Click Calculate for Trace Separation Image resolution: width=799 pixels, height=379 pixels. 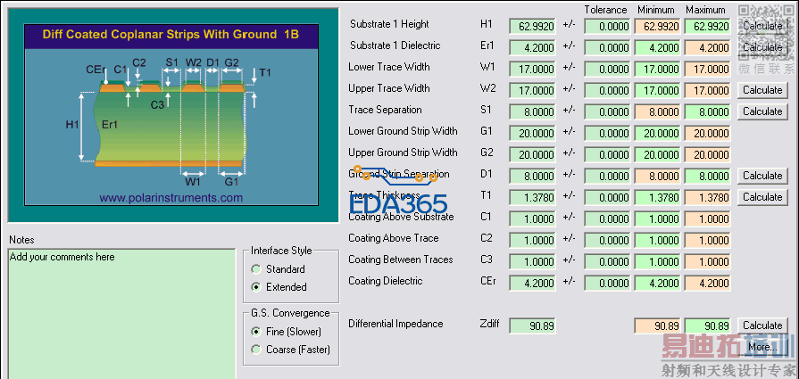click(762, 111)
